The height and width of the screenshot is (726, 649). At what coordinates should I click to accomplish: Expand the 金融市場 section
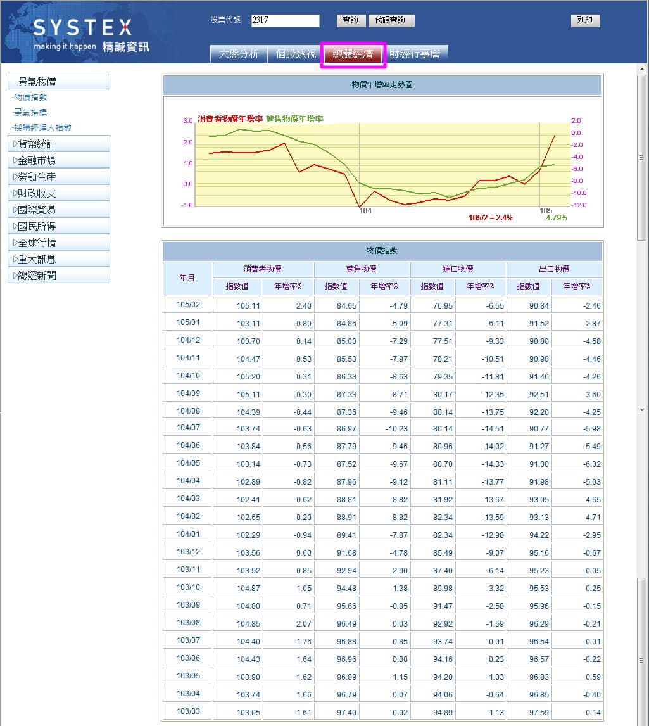coord(59,160)
